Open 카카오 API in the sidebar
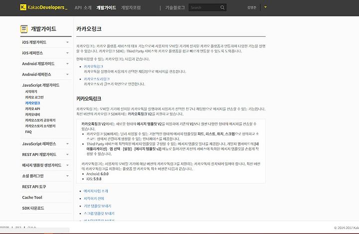Viewport: 359px width, 234px height. (32, 109)
